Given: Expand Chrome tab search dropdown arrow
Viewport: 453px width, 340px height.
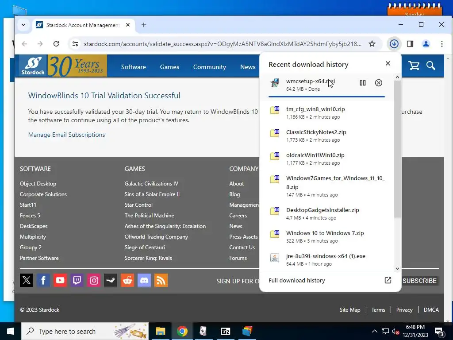Looking at the screenshot, I should [23, 25].
